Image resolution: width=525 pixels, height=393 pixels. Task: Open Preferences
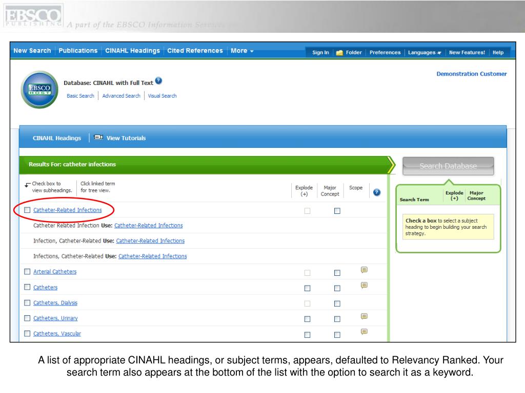click(x=385, y=53)
